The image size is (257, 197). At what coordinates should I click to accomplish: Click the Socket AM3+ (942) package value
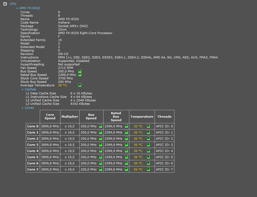click(73, 26)
